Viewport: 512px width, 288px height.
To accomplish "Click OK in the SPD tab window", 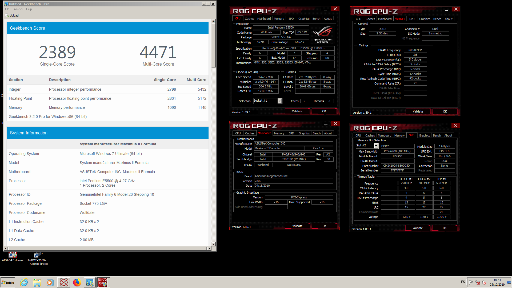I will 445,228.
